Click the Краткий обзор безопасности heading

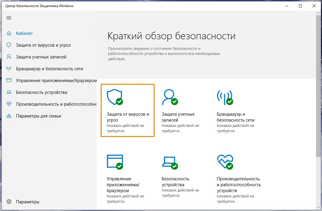[172, 36]
